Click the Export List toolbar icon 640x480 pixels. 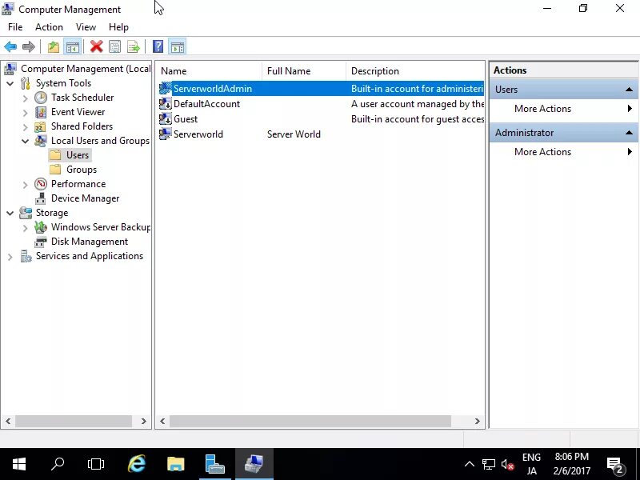pyautogui.click(x=134, y=46)
